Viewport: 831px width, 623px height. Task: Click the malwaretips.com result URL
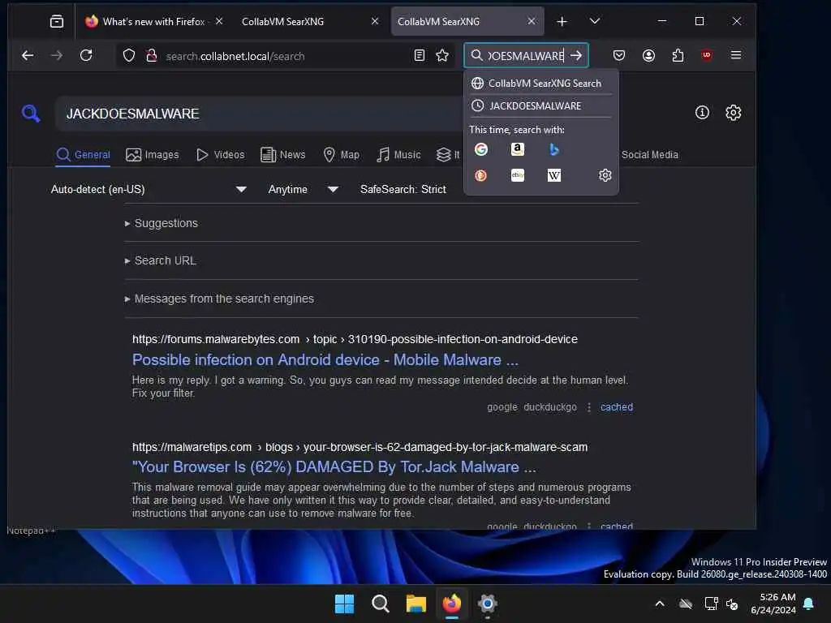(x=360, y=447)
